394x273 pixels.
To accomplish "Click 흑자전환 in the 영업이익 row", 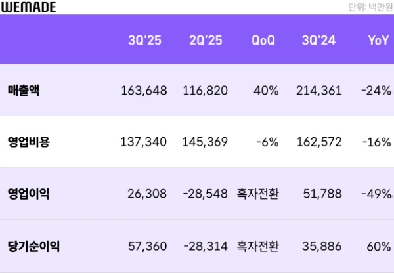I will pyautogui.click(x=258, y=194).
